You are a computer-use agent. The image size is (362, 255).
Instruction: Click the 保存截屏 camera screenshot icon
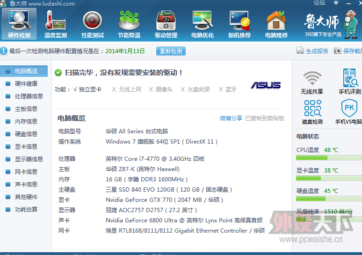(x=338, y=50)
